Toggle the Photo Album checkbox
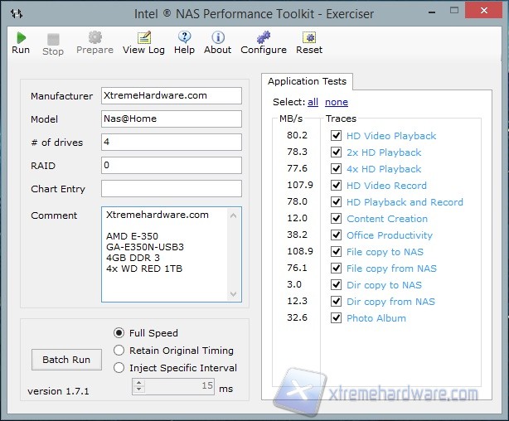Screen dimensions: 509x421 pyautogui.click(x=336, y=318)
